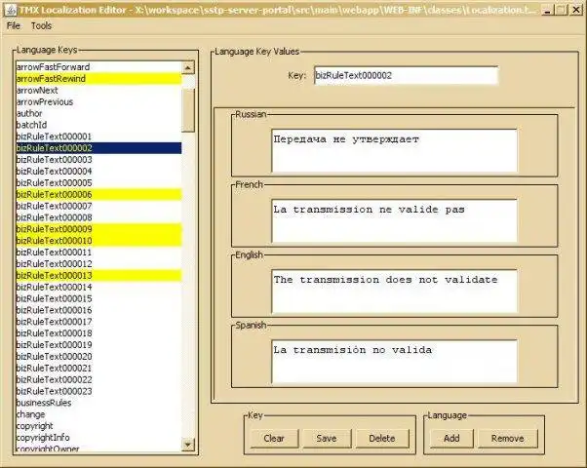Screen dimensions: 587x468
Task: Select bizRuleText000001 key
Action: point(98,136)
